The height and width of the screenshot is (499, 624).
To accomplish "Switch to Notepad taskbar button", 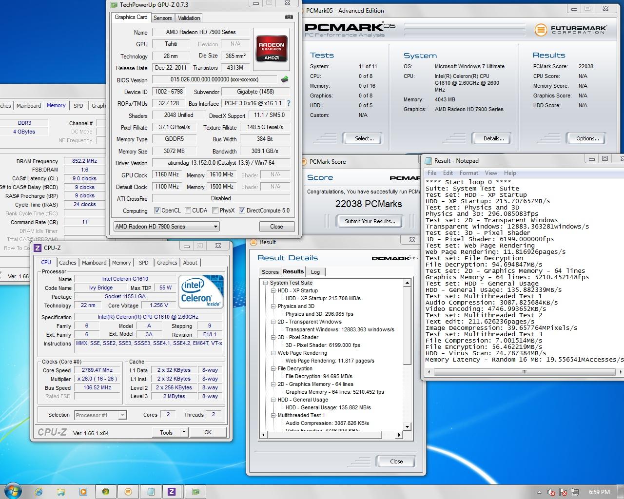I will coord(151,492).
